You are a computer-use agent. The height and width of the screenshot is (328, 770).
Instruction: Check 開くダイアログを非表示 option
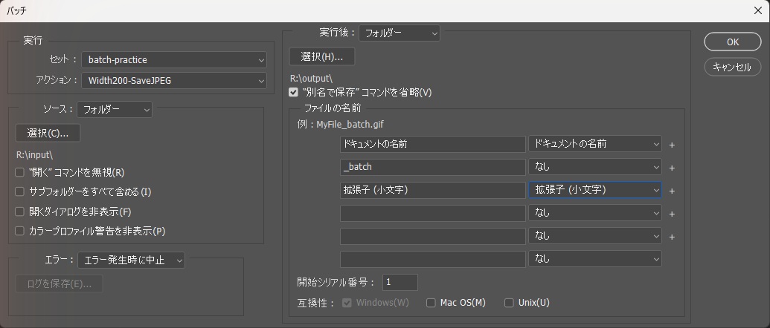coord(19,212)
